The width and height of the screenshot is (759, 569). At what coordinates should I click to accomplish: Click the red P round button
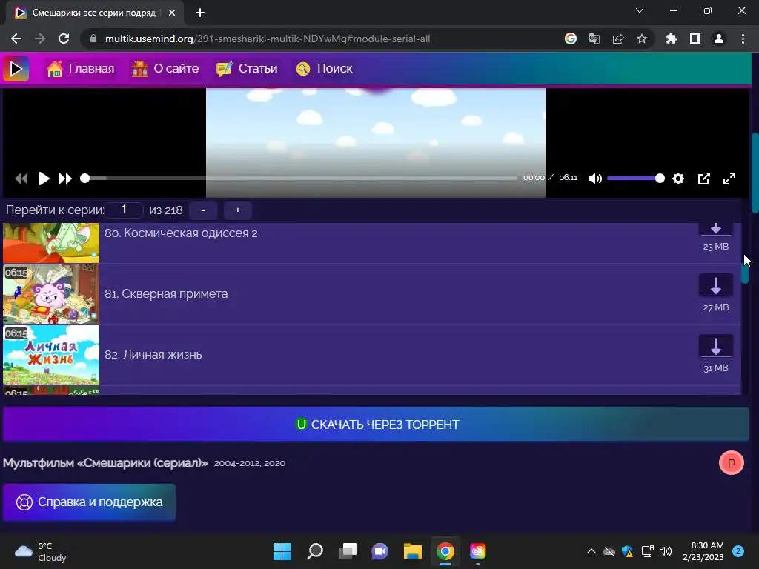pyautogui.click(x=731, y=463)
